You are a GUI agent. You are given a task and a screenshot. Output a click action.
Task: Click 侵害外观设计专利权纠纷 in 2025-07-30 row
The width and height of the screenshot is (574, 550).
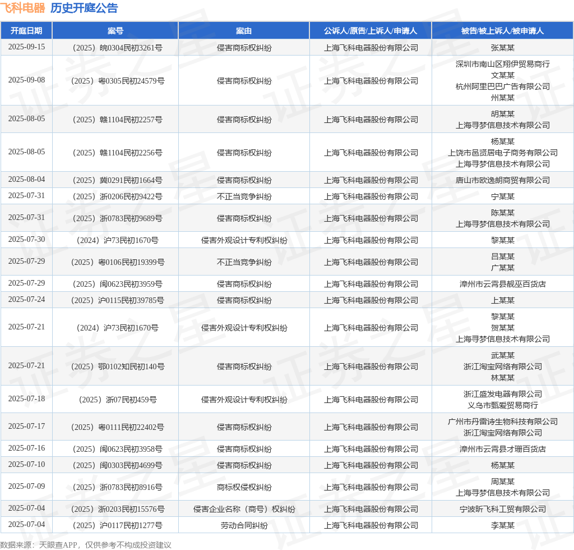244,240
